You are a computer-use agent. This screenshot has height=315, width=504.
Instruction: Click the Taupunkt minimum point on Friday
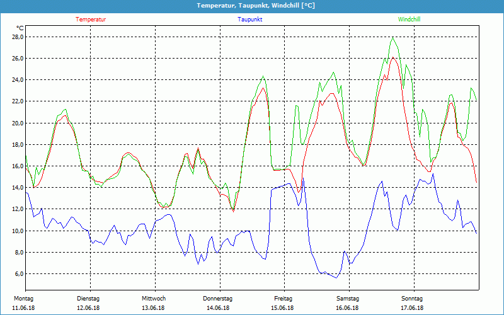[336, 278]
